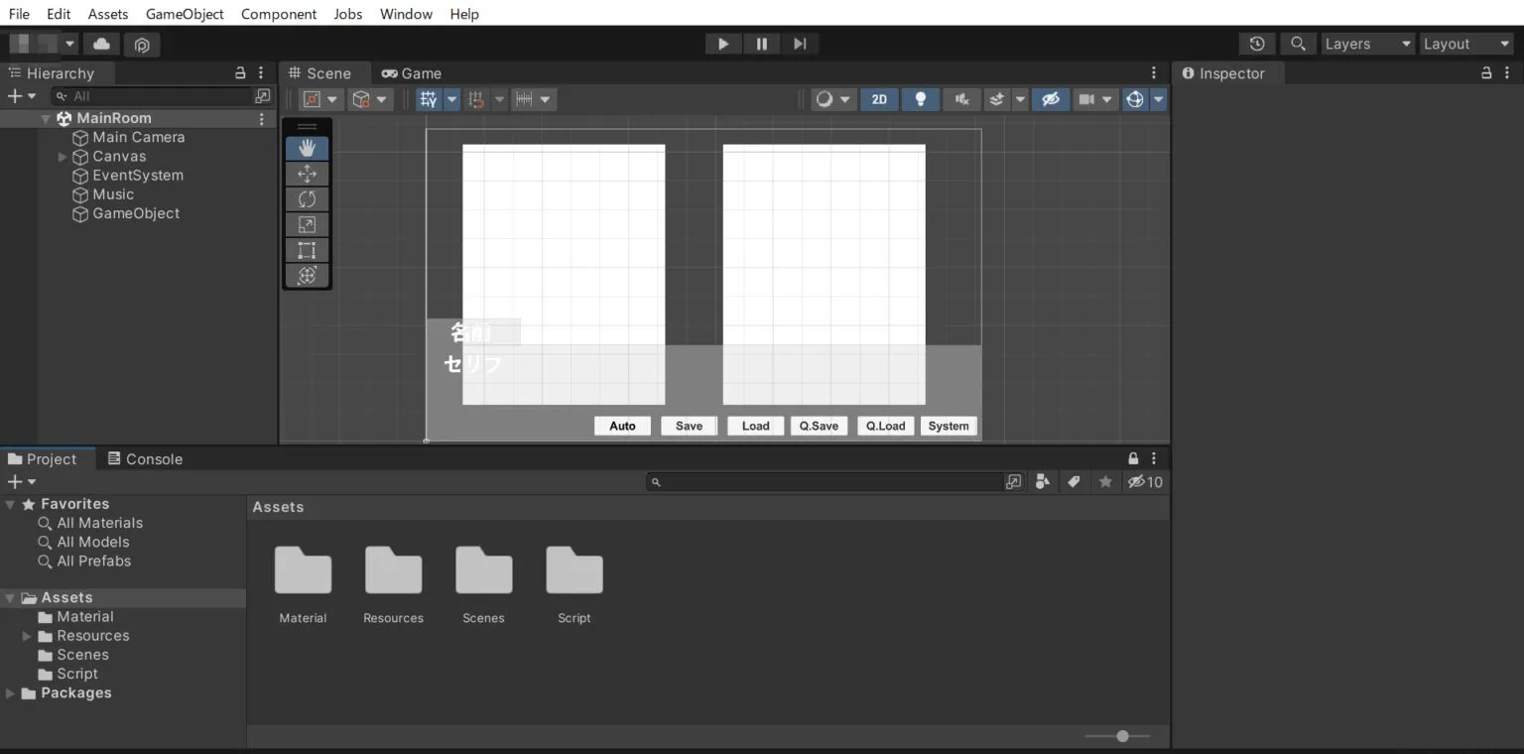Image resolution: width=1524 pixels, height=754 pixels.
Task: Open Project create (+) dropdown
Action: (x=22, y=482)
